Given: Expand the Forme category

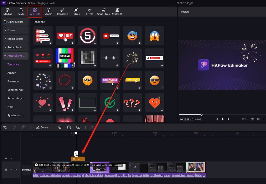Looking at the screenshot, I should 15,30.
